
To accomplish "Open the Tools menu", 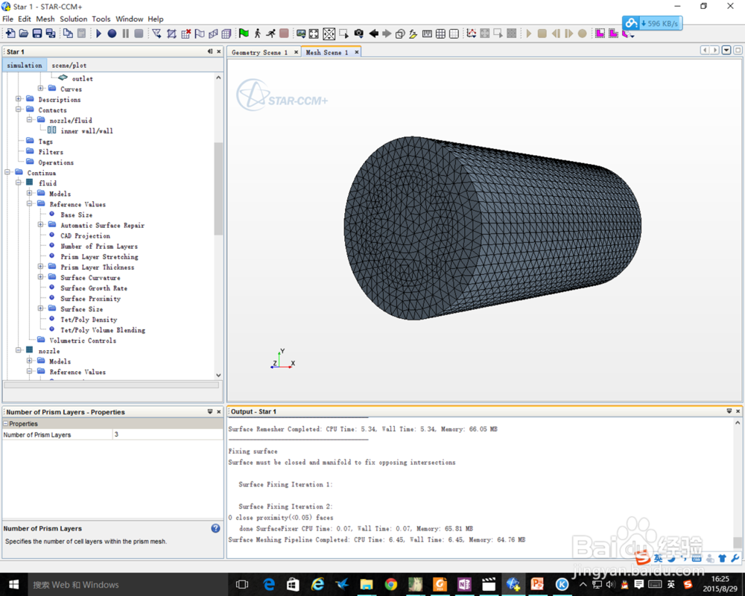I will tap(101, 19).
